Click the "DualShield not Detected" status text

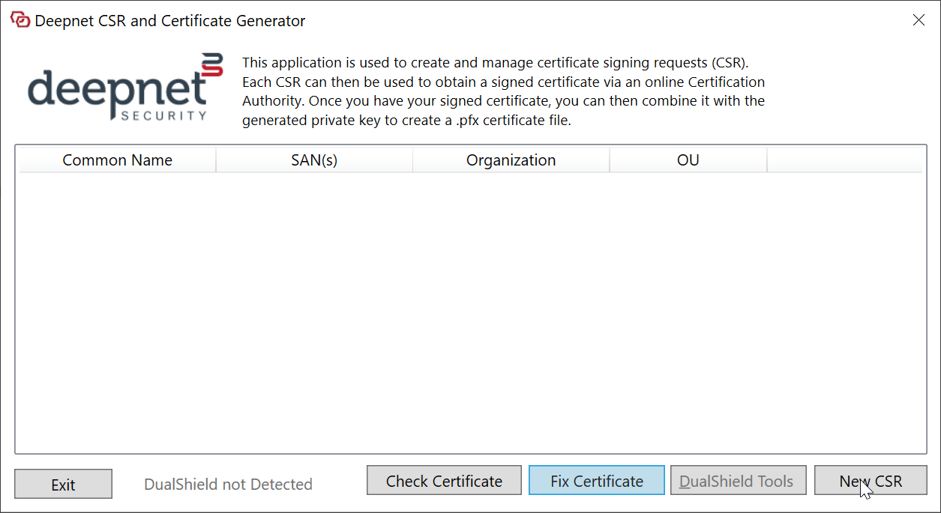click(x=228, y=485)
